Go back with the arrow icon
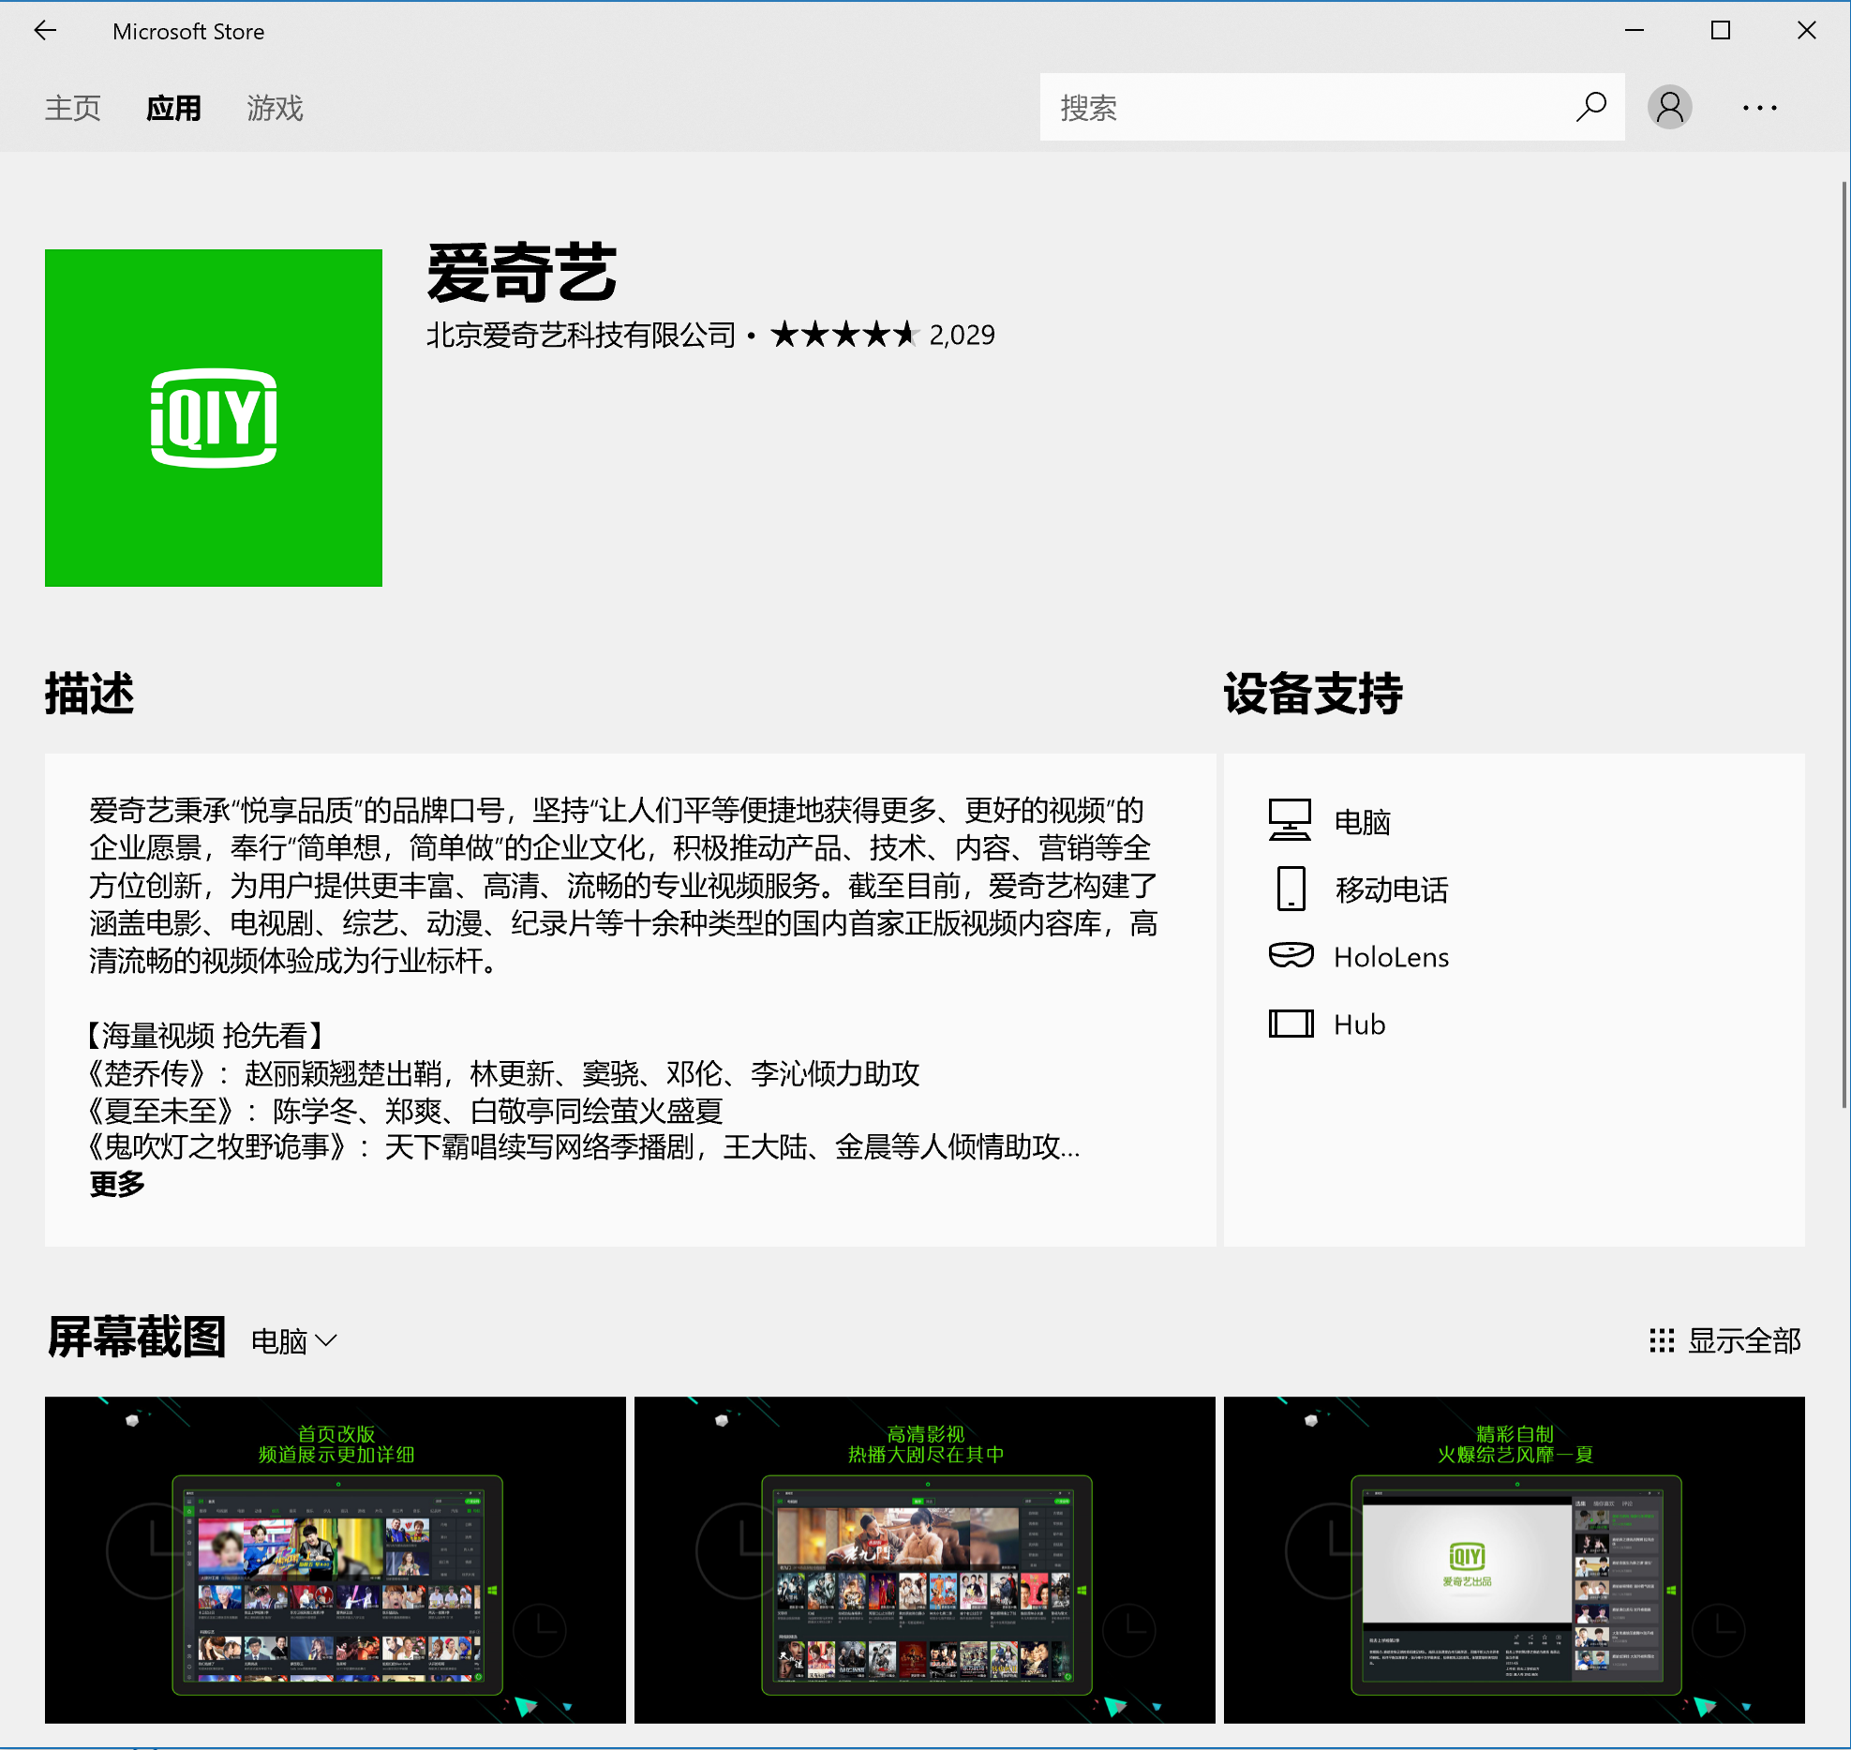This screenshot has width=1851, height=1750. click(x=45, y=31)
